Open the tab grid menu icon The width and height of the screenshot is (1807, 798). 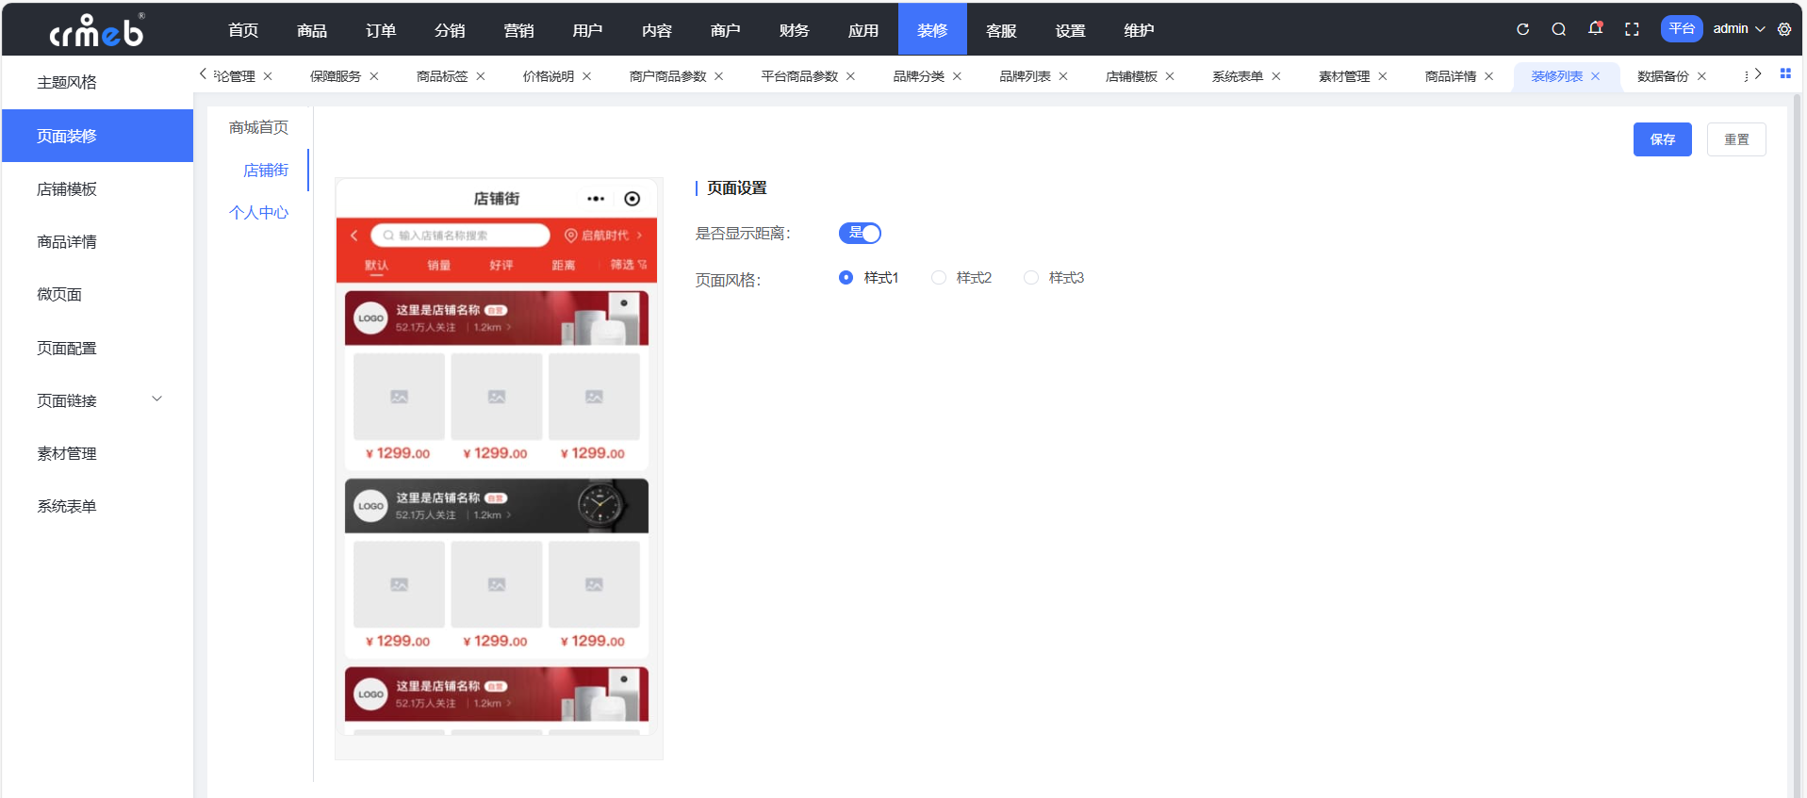[1785, 73]
